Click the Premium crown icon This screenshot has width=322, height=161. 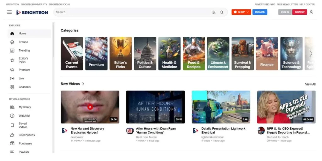(x=12, y=70)
